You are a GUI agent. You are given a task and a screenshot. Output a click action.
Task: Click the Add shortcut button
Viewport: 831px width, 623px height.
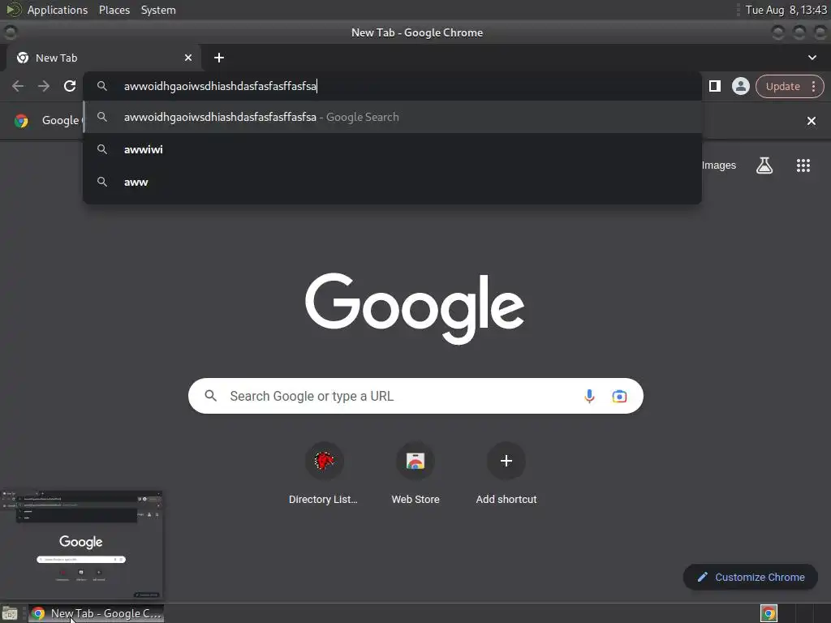tap(506, 473)
